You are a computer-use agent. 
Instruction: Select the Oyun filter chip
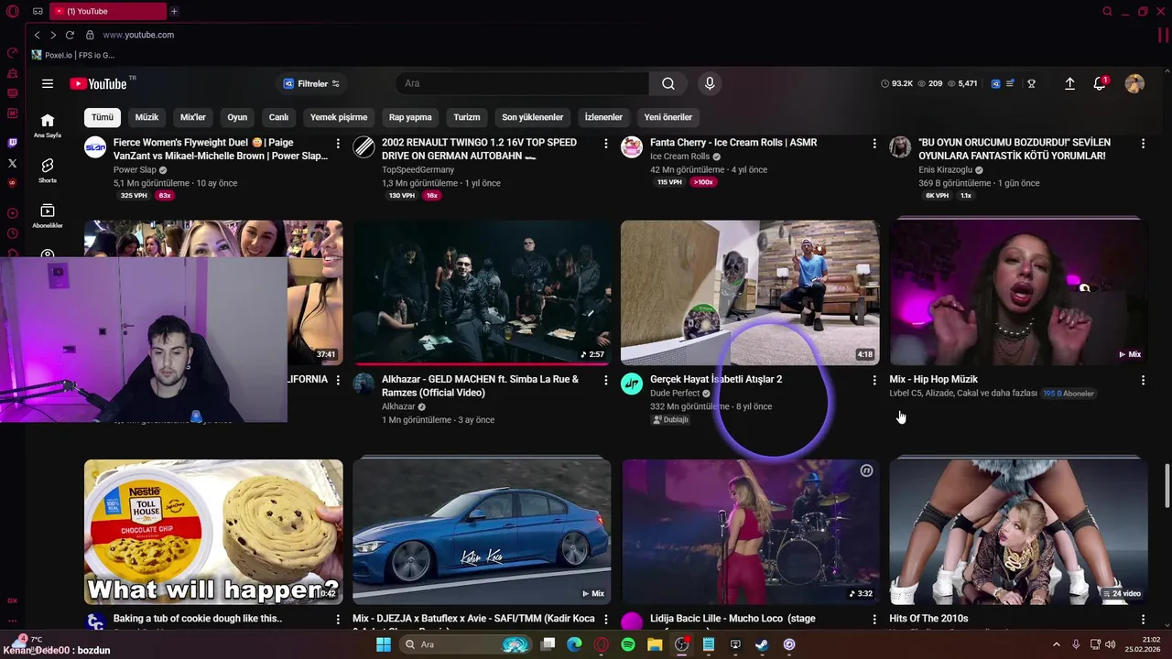pyautogui.click(x=237, y=117)
